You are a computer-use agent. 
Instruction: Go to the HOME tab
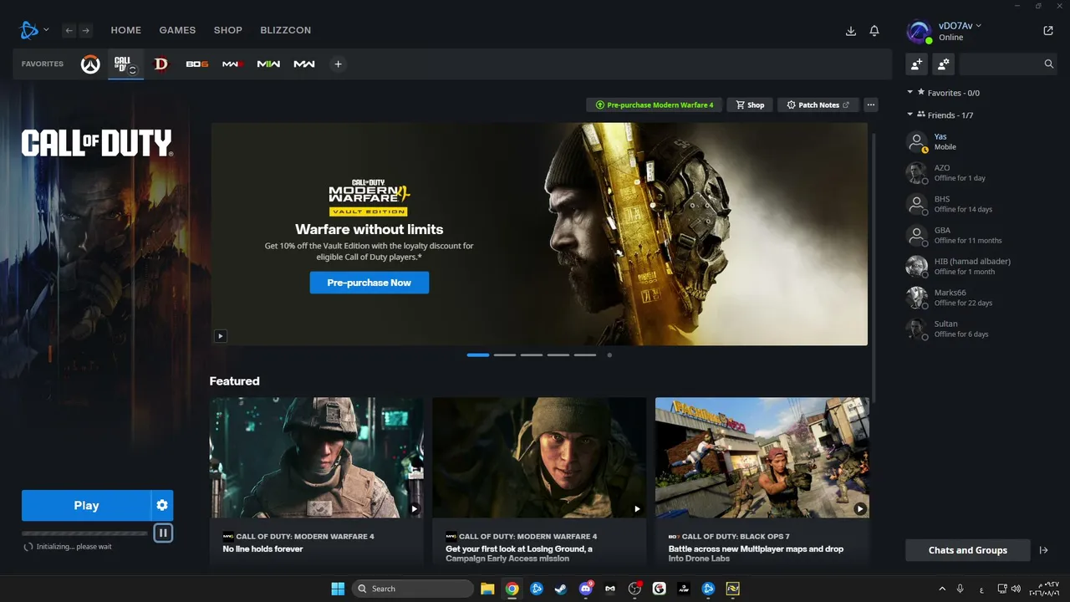click(126, 30)
